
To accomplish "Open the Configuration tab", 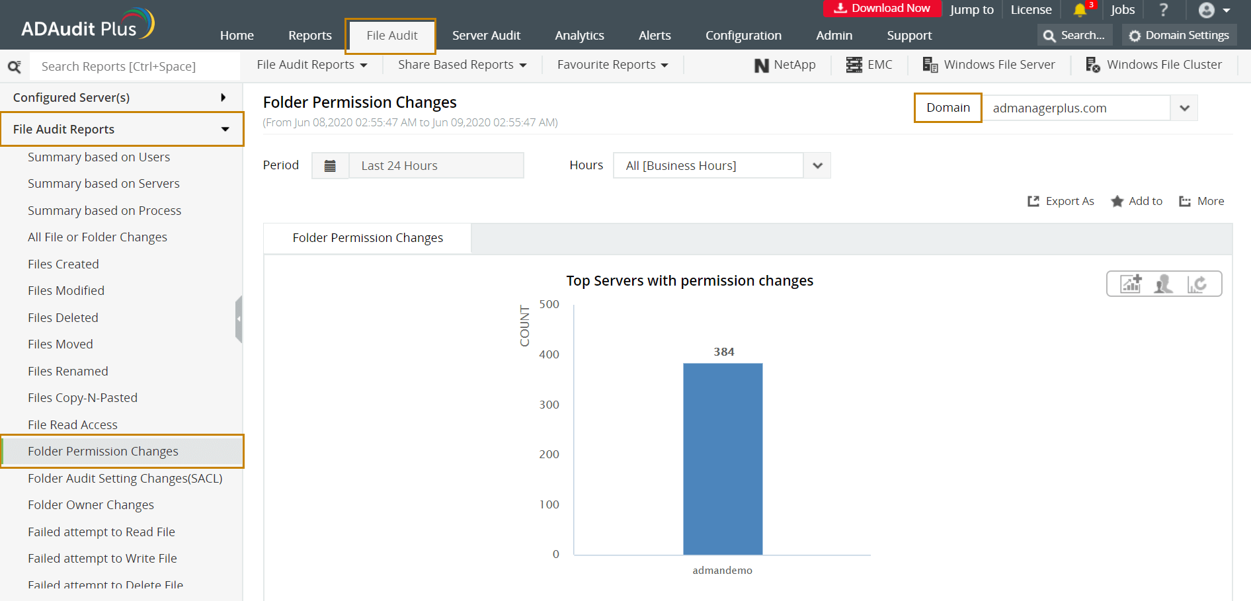I will pos(743,36).
